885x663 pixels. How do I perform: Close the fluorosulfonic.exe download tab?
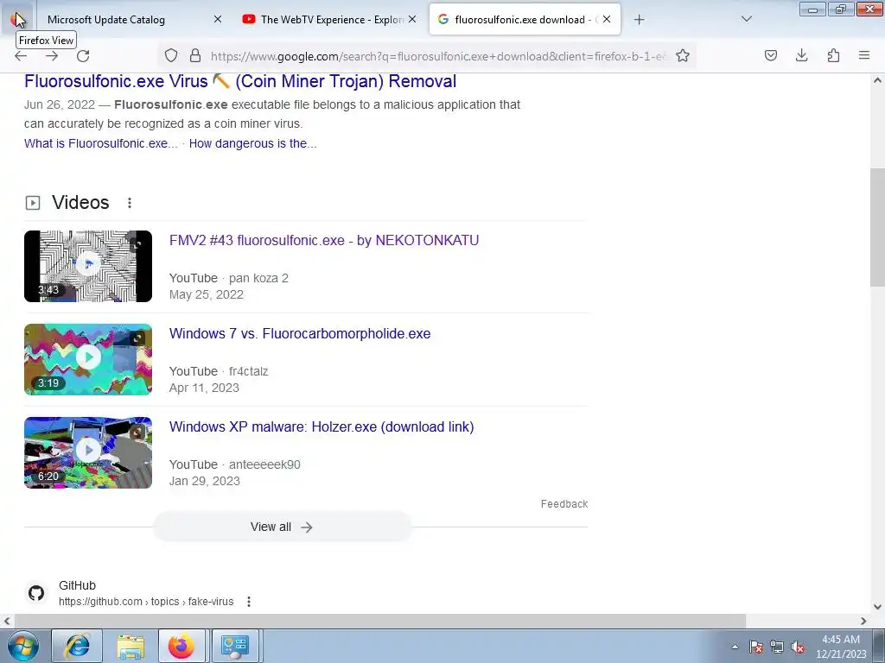click(607, 19)
